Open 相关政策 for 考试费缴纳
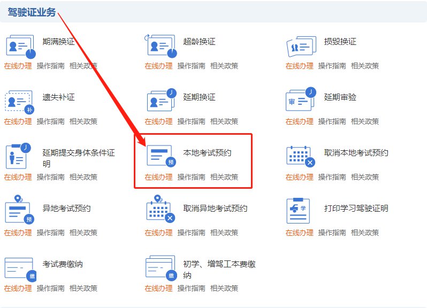The image size is (427, 308). 83,288
